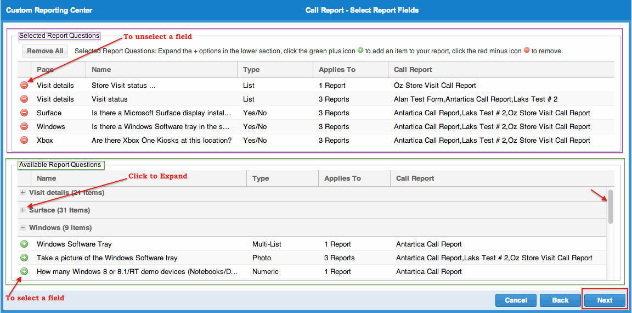Add Windows Software Tray with green plus
Image resolution: width=632 pixels, height=313 pixels.
click(x=24, y=244)
